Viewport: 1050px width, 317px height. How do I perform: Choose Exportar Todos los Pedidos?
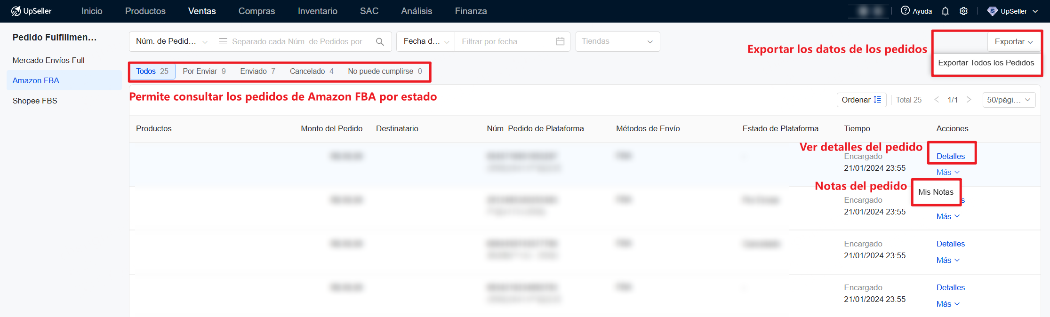(x=986, y=63)
